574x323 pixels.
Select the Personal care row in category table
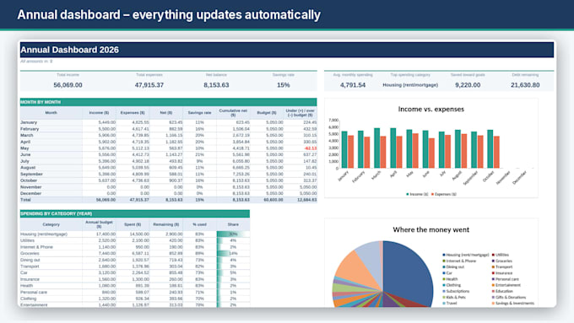pos(135,292)
